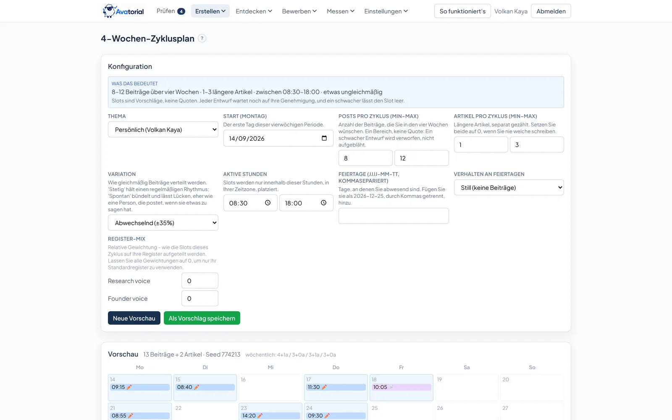
Task: Click the Seed 774213 text
Action: (223, 354)
